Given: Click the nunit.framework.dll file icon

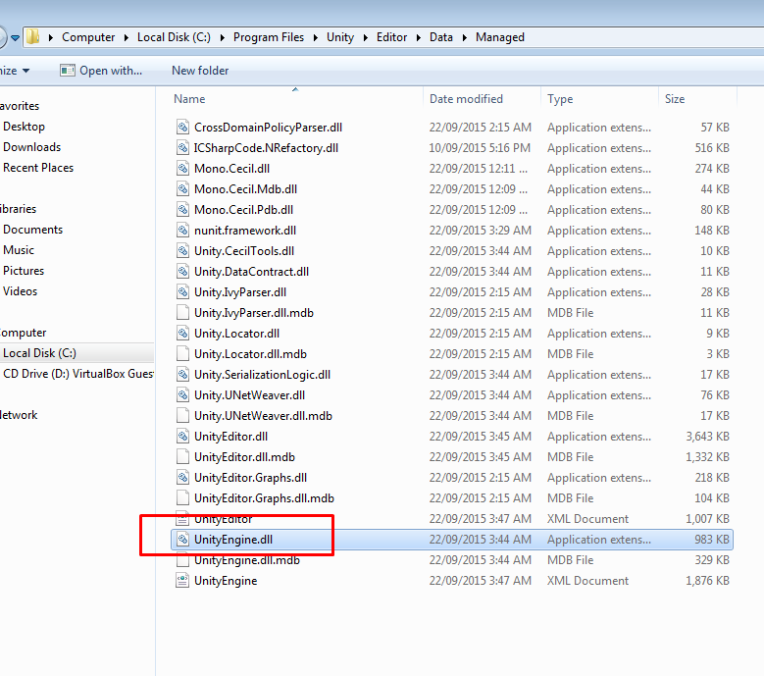Looking at the screenshot, I should coord(182,230).
